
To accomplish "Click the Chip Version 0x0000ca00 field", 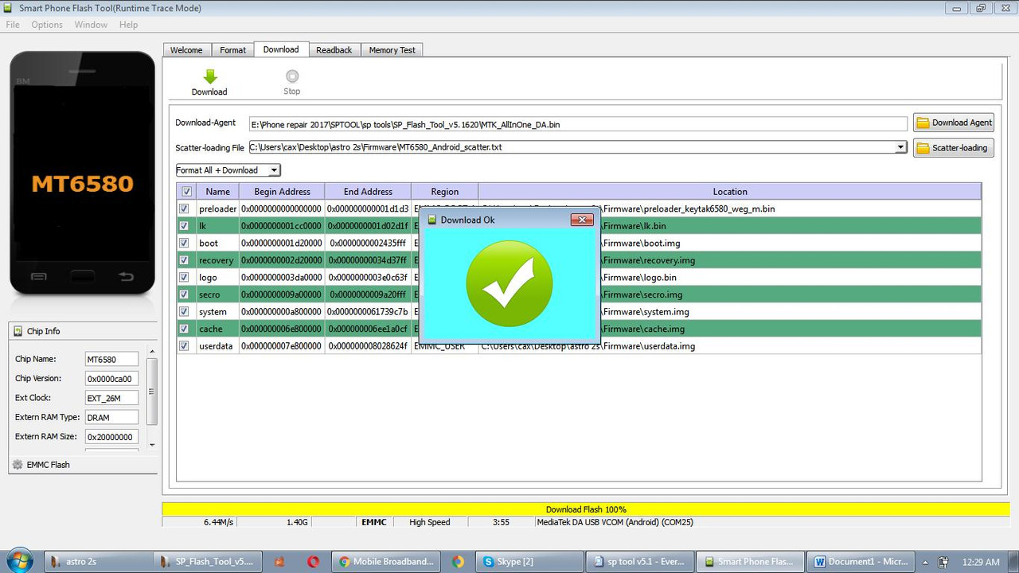I will [x=111, y=379].
